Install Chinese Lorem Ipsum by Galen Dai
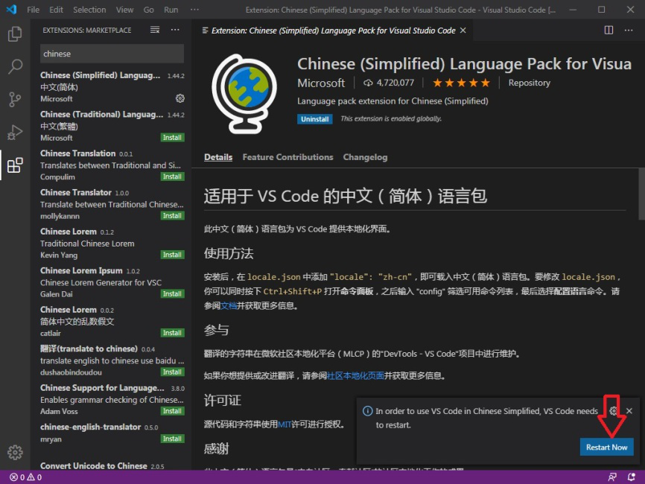645x484 pixels. click(x=172, y=293)
